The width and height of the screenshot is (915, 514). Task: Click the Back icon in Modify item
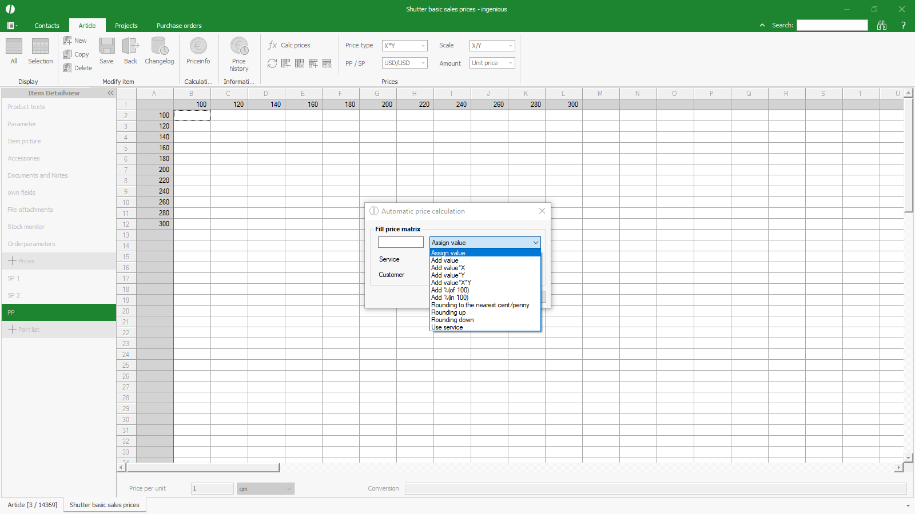point(130,46)
